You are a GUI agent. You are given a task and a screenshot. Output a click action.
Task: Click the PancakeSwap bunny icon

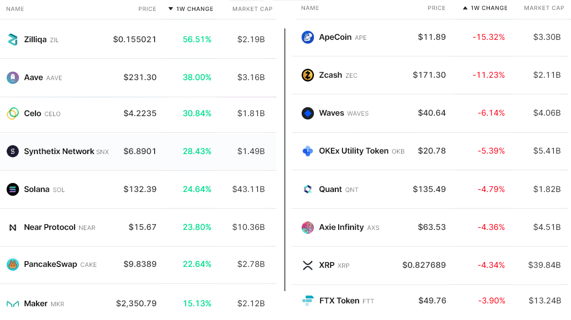point(13,265)
